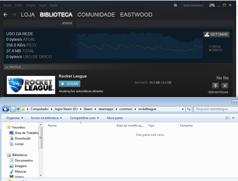
Task: Open the Steam inbox envelope icon
Action: click(x=175, y=5)
